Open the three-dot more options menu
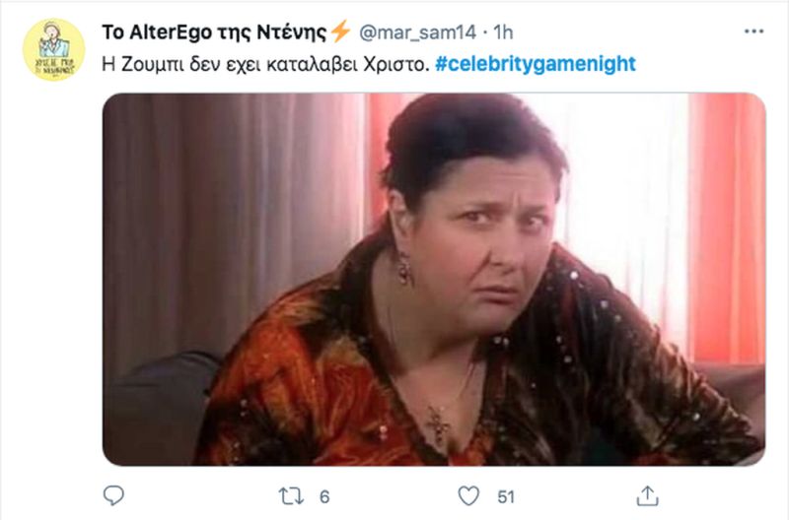 [753, 32]
